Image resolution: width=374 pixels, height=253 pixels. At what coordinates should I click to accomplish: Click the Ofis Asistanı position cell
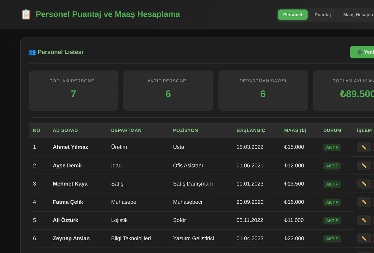(188, 165)
